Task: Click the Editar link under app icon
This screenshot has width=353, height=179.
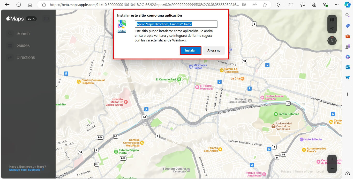Action: point(122,31)
